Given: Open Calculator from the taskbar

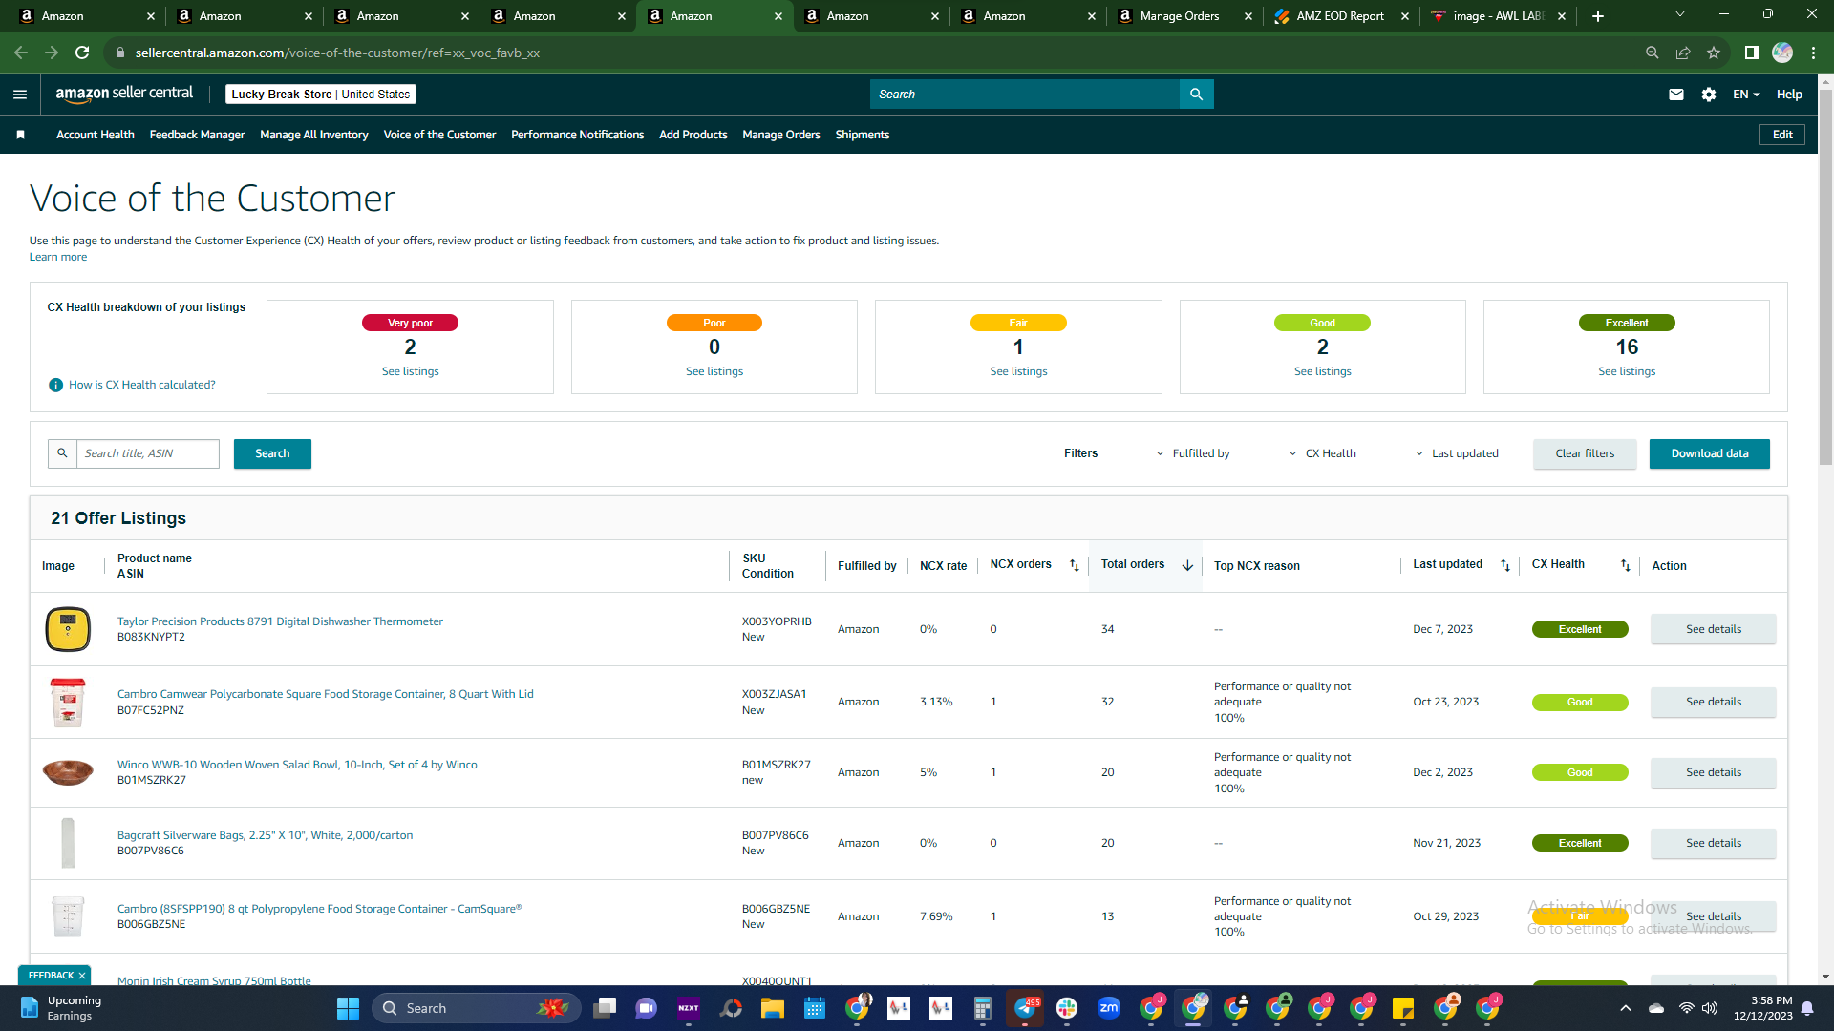Looking at the screenshot, I should pyautogui.click(x=983, y=1008).
